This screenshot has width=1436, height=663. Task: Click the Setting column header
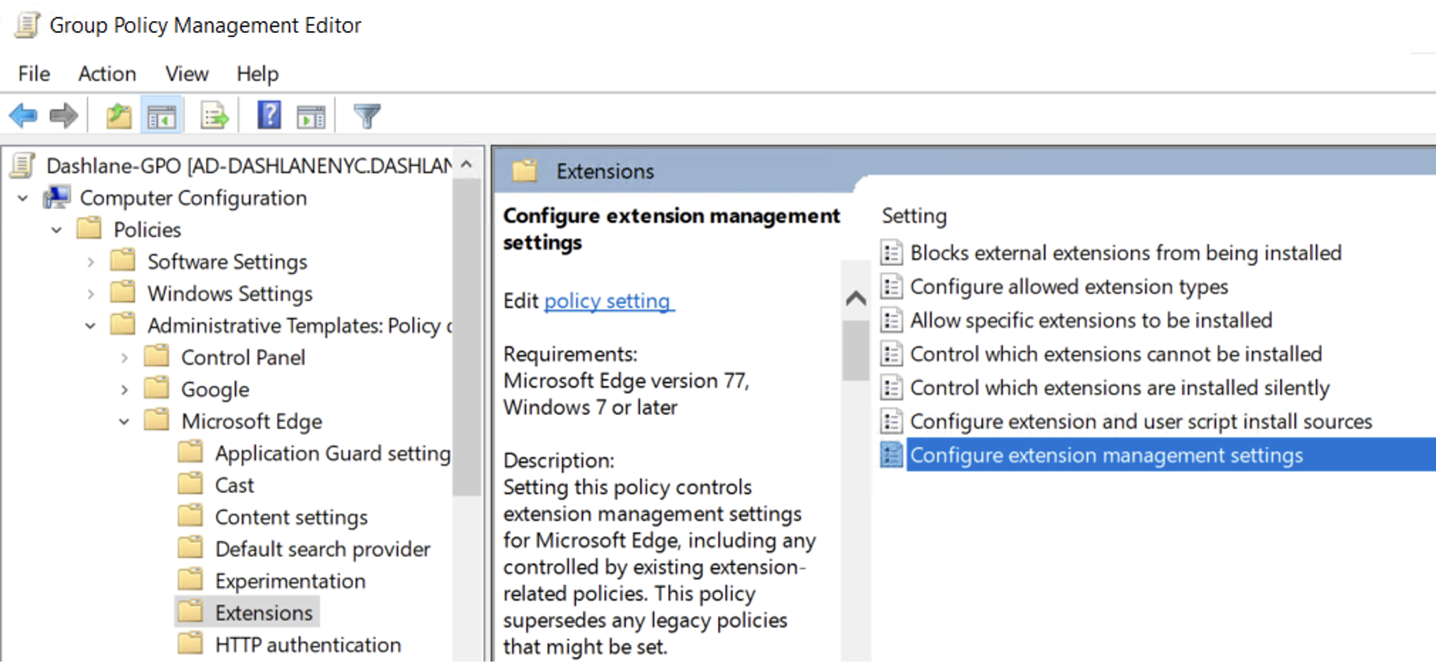pyautogui.click(x=914, y=216)
